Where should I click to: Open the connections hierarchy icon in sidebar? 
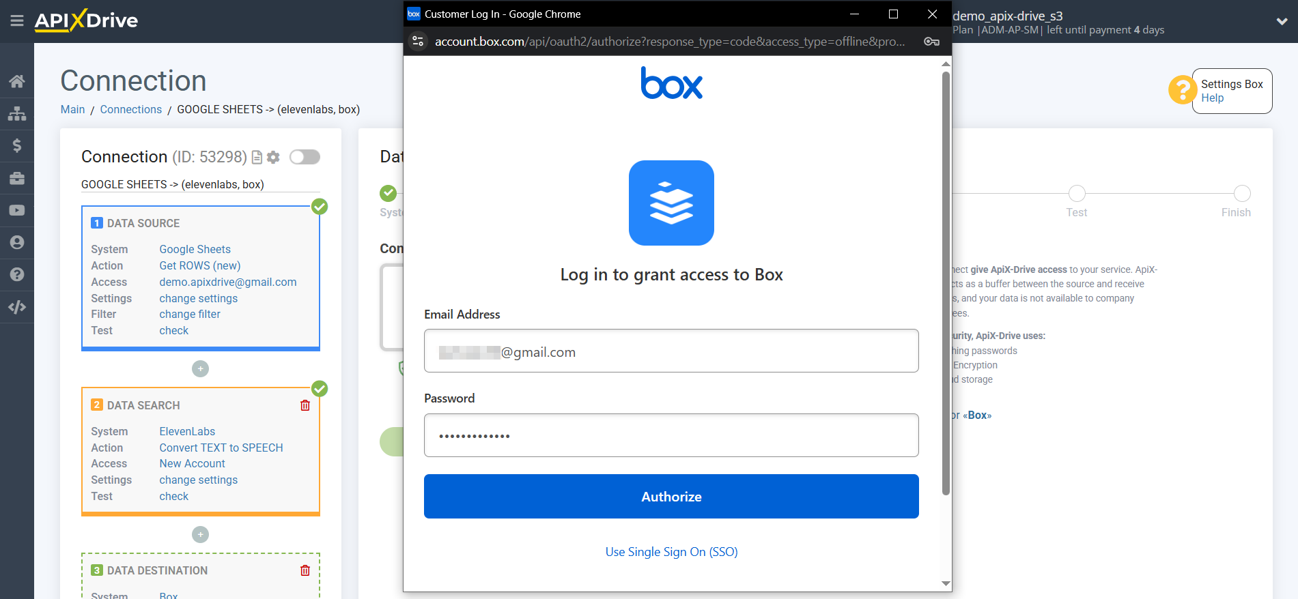(17, 113)
